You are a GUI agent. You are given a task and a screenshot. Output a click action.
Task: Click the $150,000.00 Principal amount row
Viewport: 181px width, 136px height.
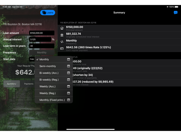119,28
